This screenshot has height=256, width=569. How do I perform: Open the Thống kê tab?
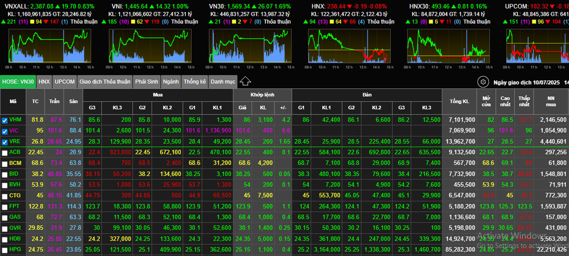(x=195, y=82)
